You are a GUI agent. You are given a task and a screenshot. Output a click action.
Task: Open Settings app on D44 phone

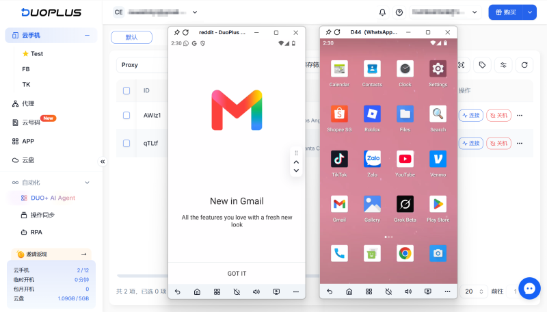[x=438, y=69]
